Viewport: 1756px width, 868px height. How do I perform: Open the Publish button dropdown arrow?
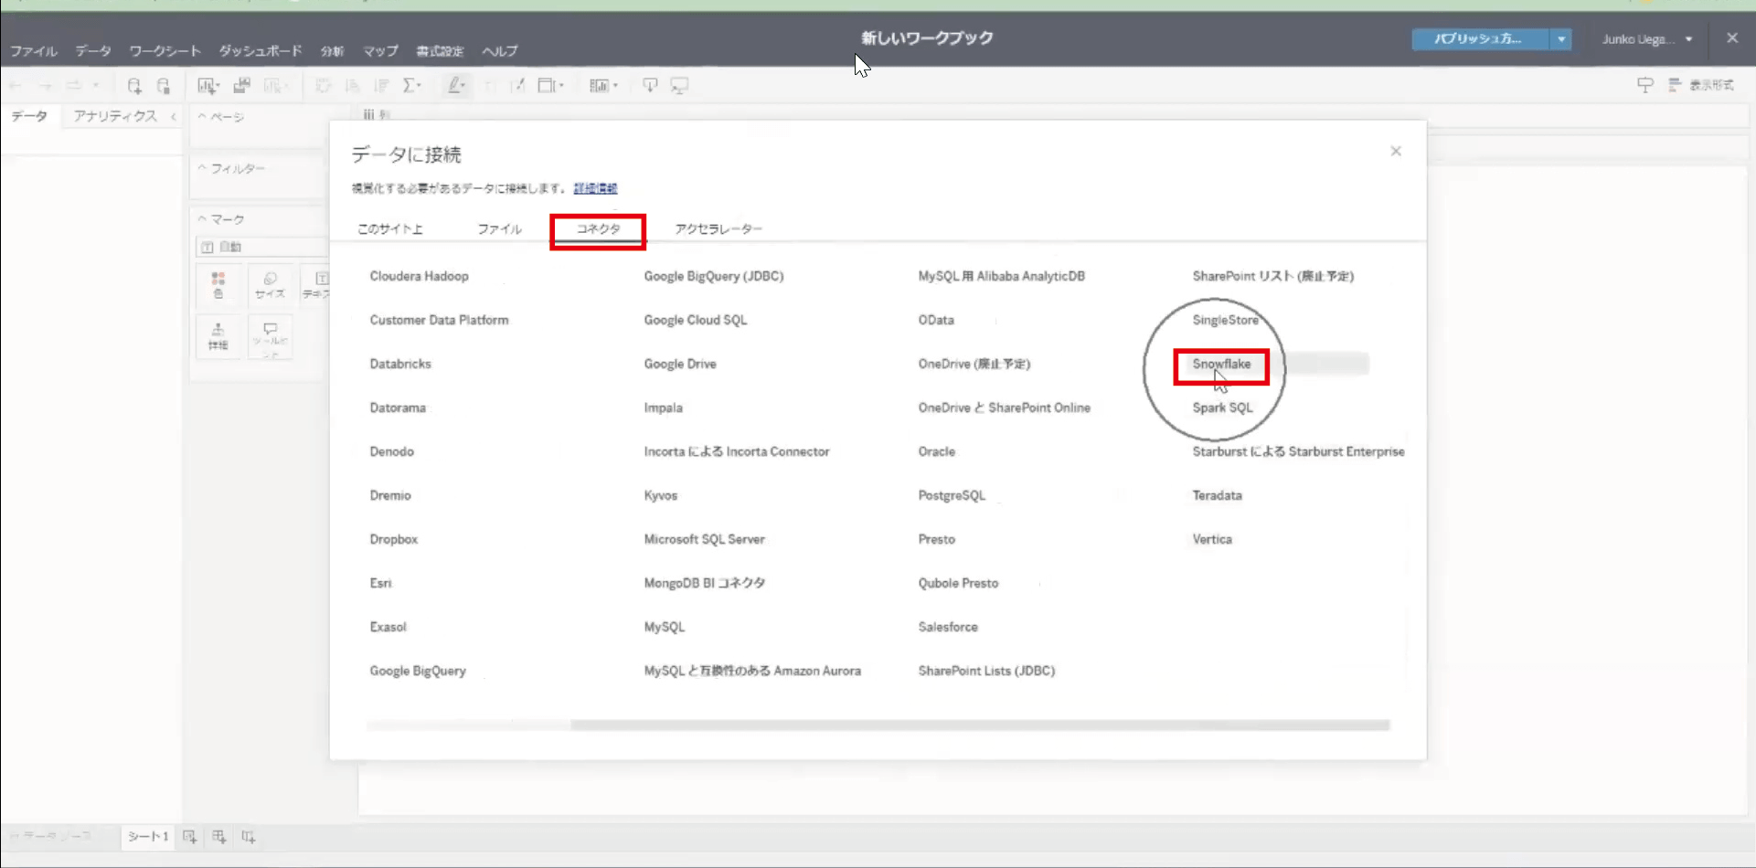click(1561, 39)
